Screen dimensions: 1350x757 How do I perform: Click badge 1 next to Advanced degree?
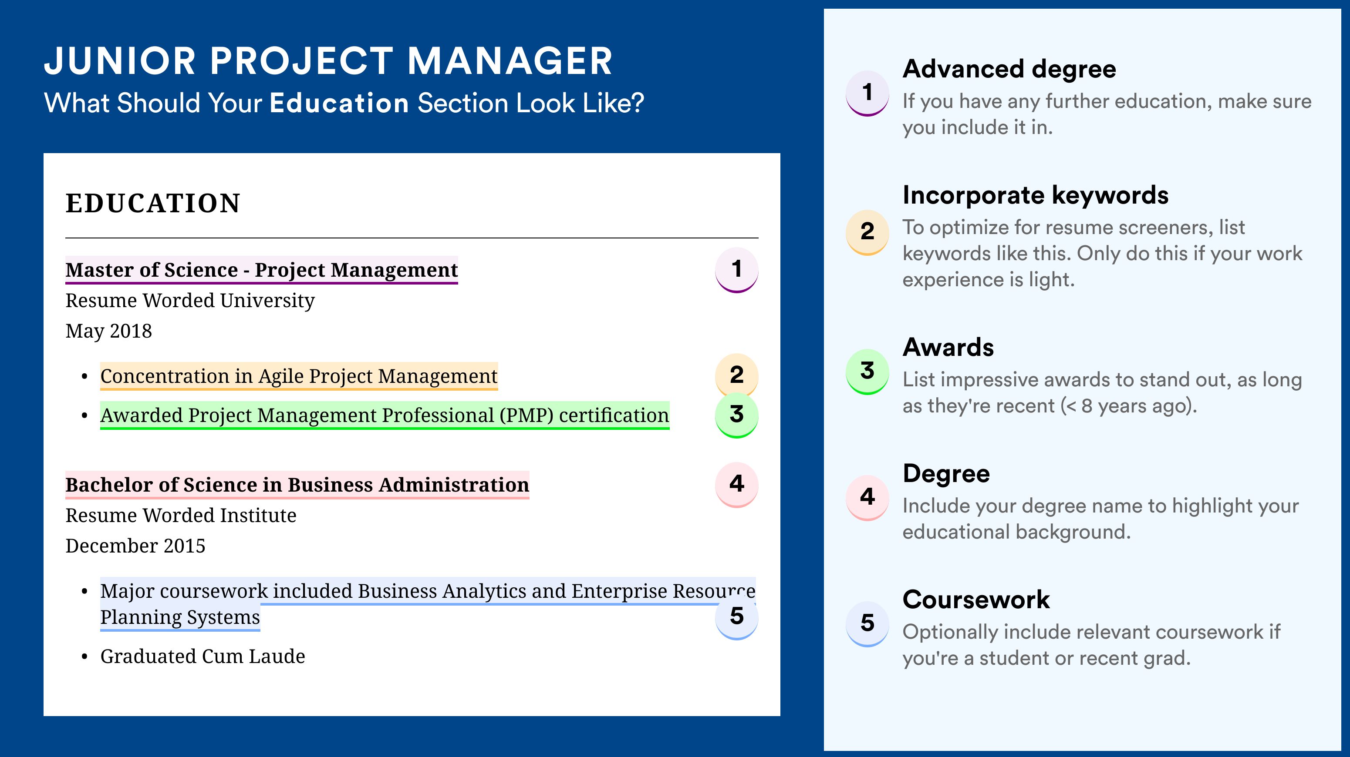[867, 93]
